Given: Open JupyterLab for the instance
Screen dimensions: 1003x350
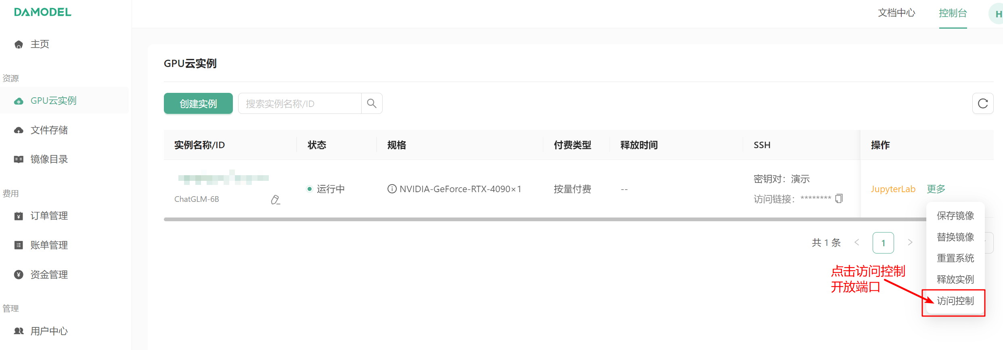Looking at the screenshot, I should tap(893, 189).
